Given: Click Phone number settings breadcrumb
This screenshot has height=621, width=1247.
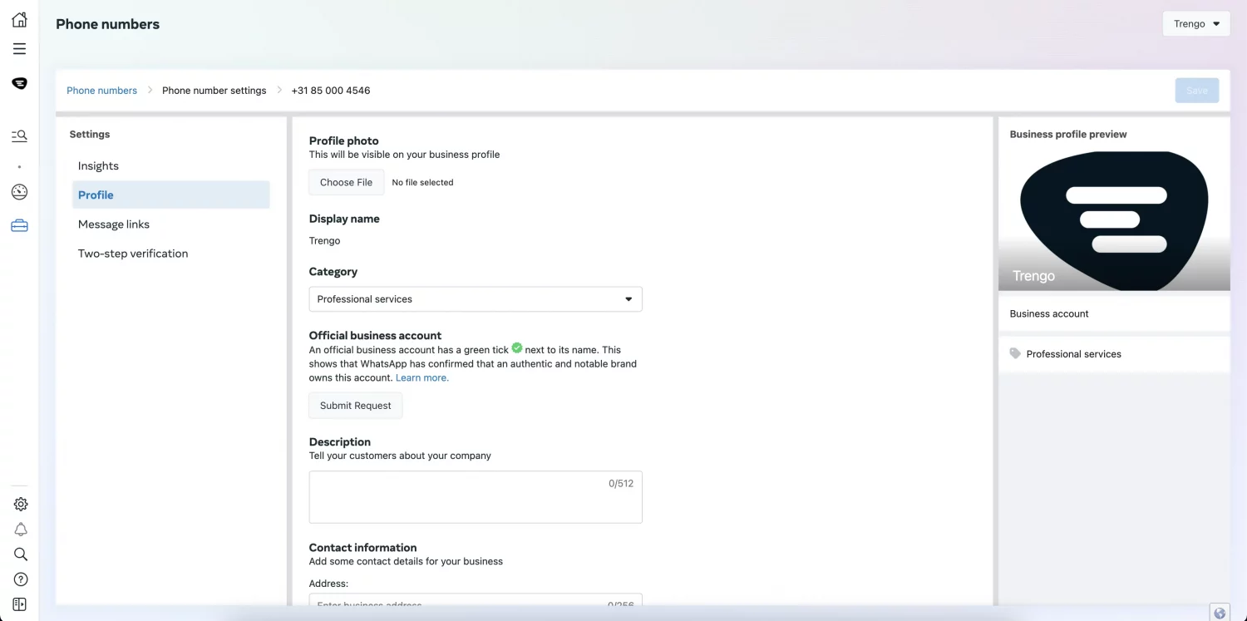Looking at the screenshot, I should [x=214, y=91].
